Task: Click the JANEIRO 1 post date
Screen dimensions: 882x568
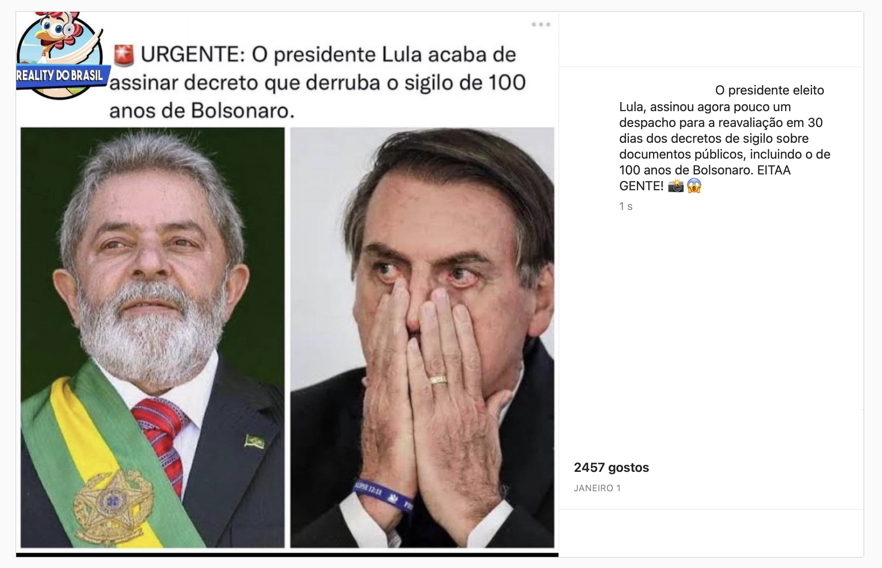Action: [597, 488]
